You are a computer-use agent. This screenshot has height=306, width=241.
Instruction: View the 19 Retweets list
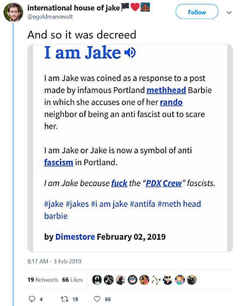click(43, 280)
